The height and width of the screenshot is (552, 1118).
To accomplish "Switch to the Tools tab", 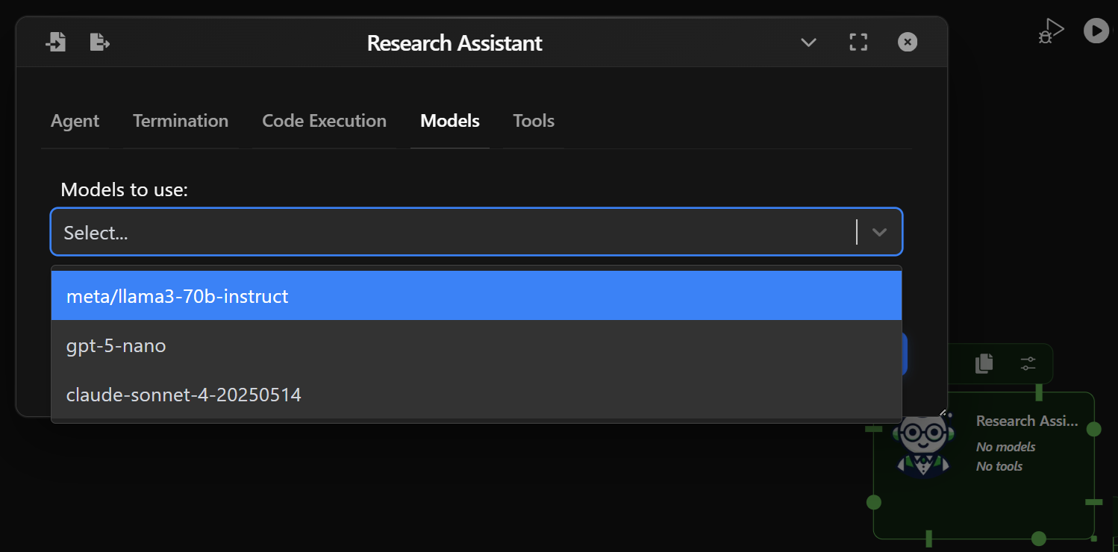I will point(533,120).
